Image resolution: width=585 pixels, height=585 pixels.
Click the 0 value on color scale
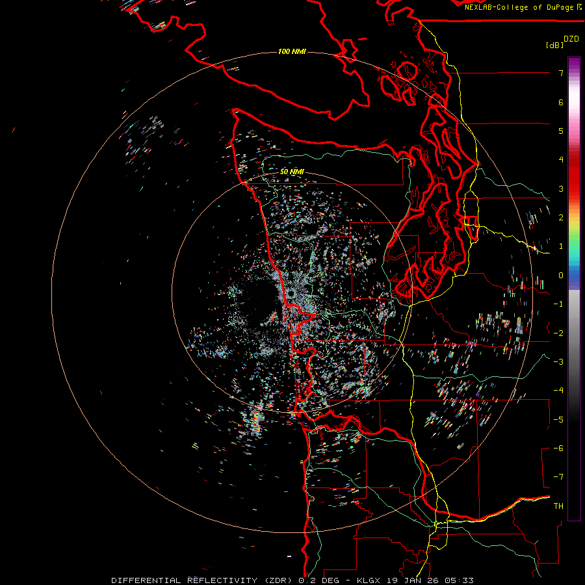(x=561, y=276)
